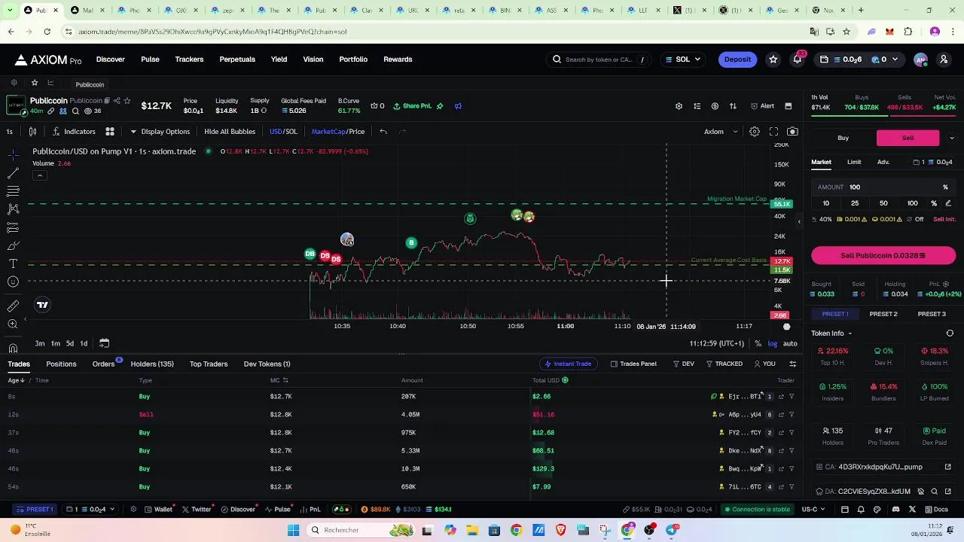Switch to the Top Traders tab
Image resolution: width=964 pixels, height=542 pixels.
(x=209, y=364)
